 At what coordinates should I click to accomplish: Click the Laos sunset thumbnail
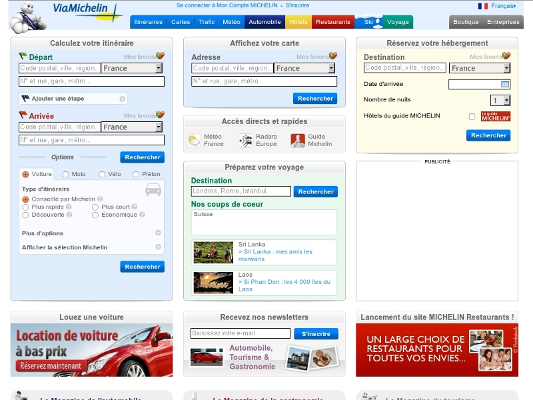[x=213, y=283]
